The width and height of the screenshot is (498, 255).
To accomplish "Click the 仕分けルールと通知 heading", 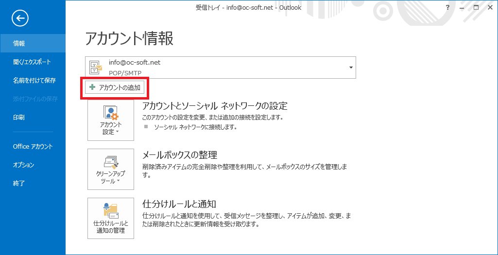I will click(179, 204).
